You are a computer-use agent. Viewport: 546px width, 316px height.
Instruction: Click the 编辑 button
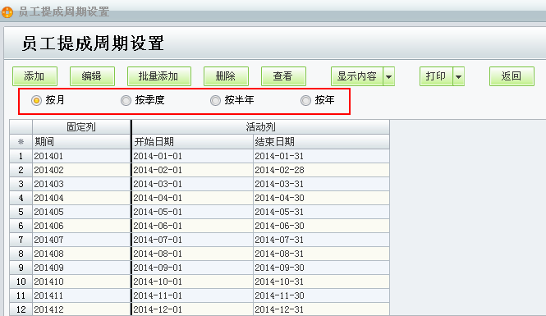point(92,76)
